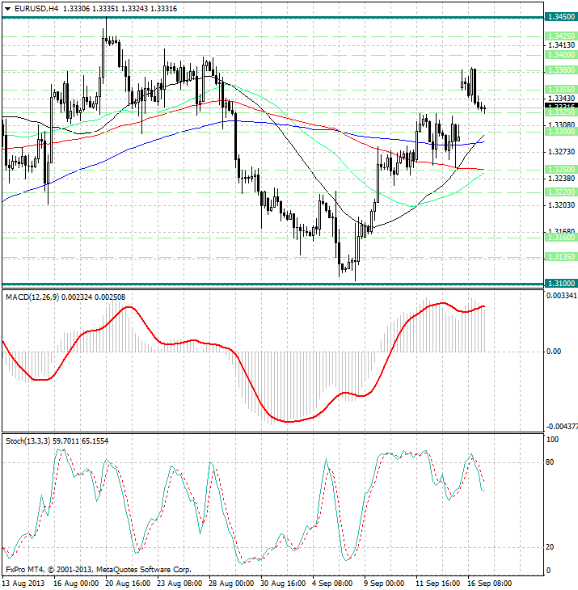Click the 28 Aug 00:00 time label
The width and height of the screenshot is (578, 590).
(231, 584)
